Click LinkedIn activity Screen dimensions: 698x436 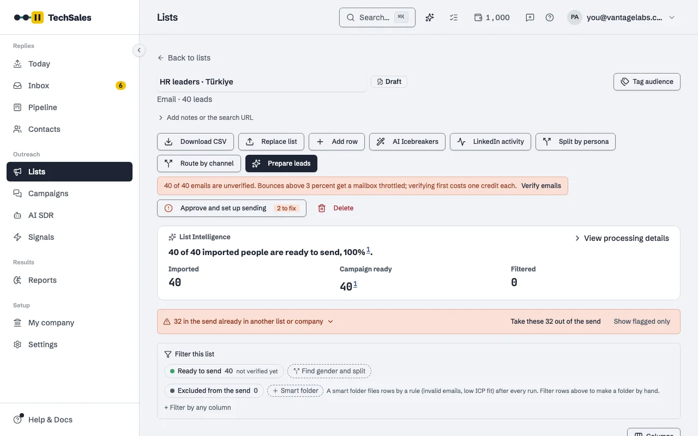490,142
